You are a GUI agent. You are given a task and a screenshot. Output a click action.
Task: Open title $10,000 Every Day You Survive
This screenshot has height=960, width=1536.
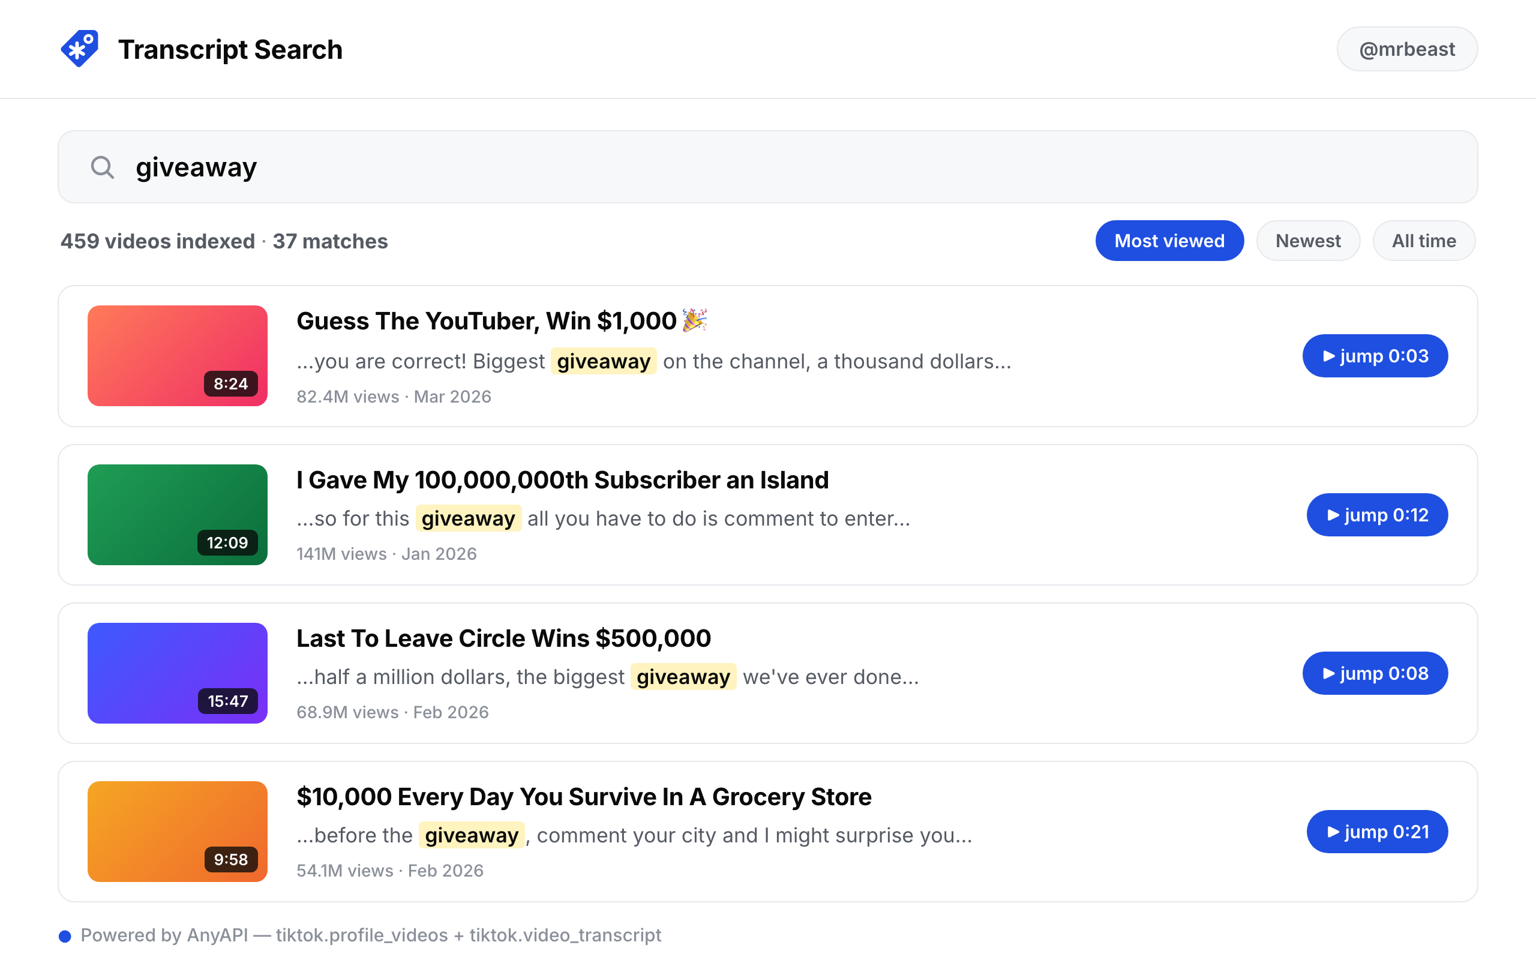pos(584,797)
